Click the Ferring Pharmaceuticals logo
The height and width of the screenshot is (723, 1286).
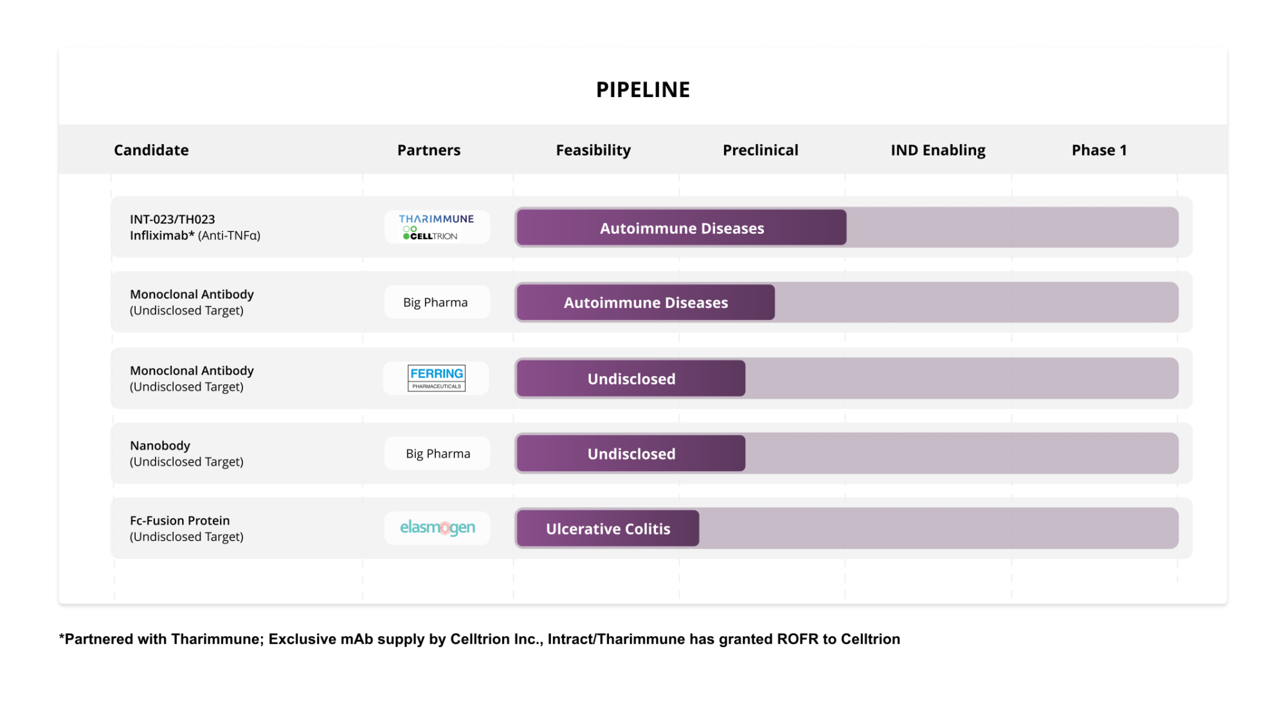(x=437, y=378)
